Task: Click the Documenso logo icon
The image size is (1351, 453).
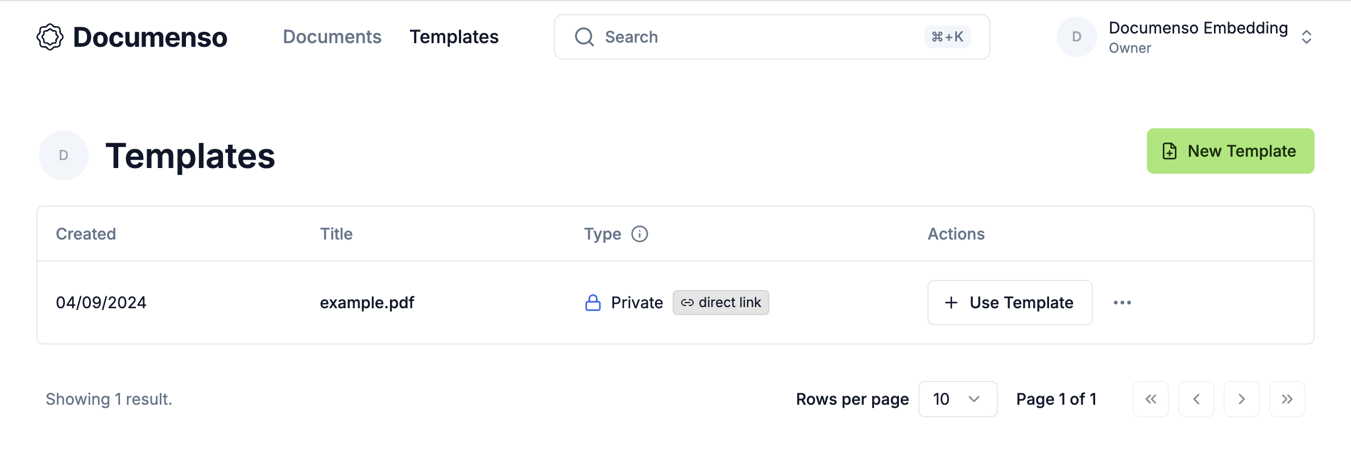Action: 50,37
